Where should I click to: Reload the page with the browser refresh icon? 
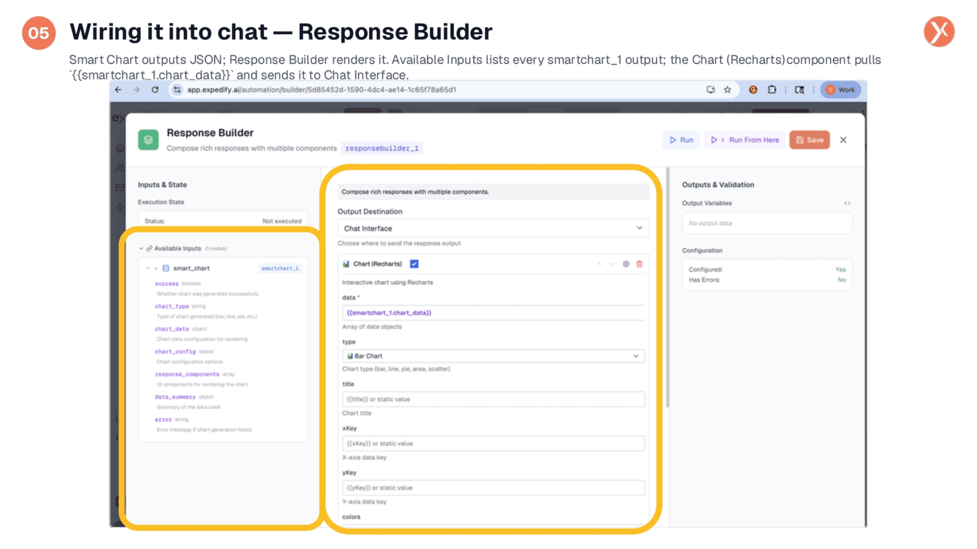pos(155,90)
